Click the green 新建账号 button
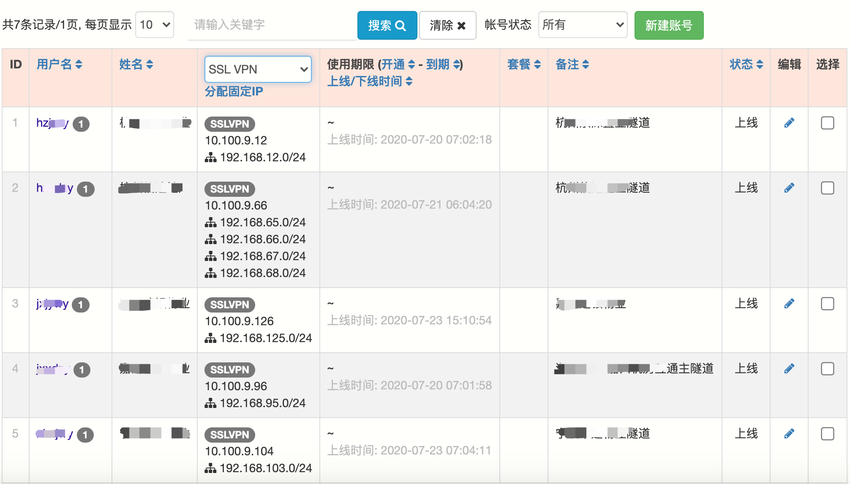 click(669, 25)
